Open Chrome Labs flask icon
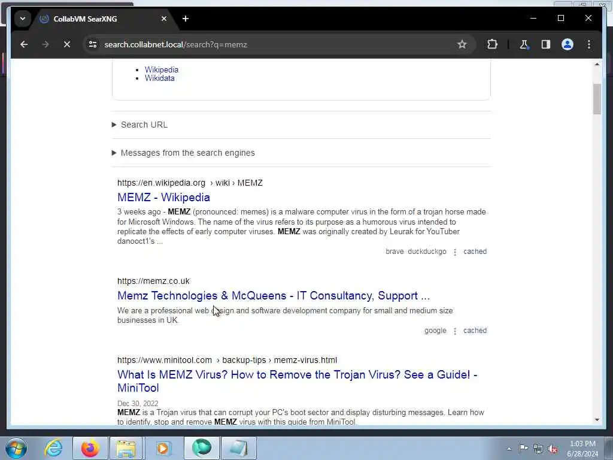 pos(524,44)
